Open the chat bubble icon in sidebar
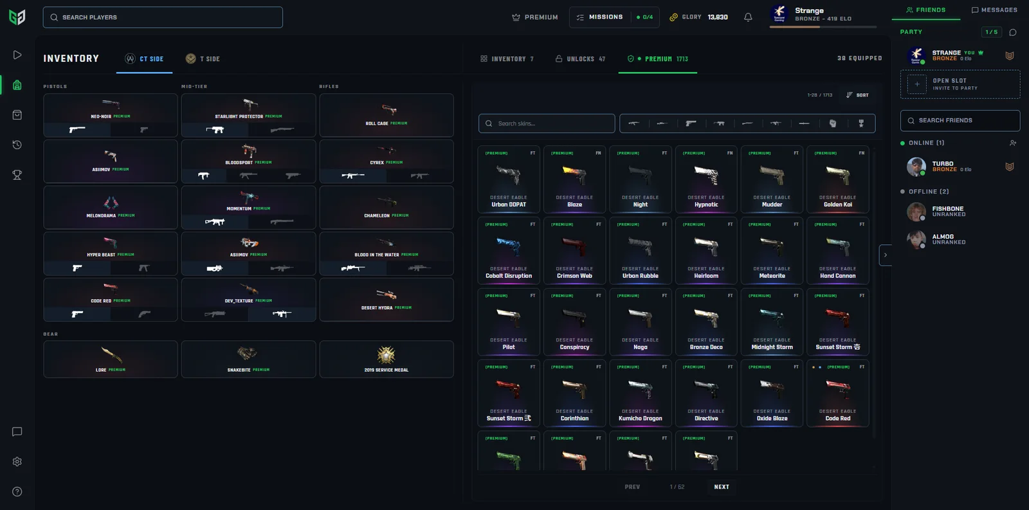The width and height of the screenshot is (1029, 510). click(17, 432)
